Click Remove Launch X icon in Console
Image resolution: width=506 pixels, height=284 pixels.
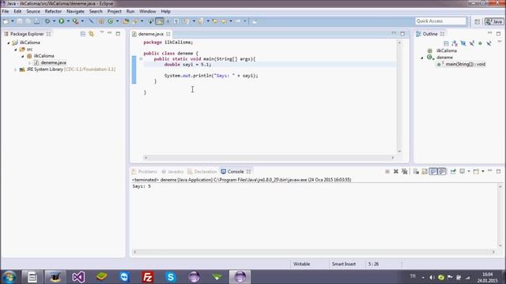(396, 172)
